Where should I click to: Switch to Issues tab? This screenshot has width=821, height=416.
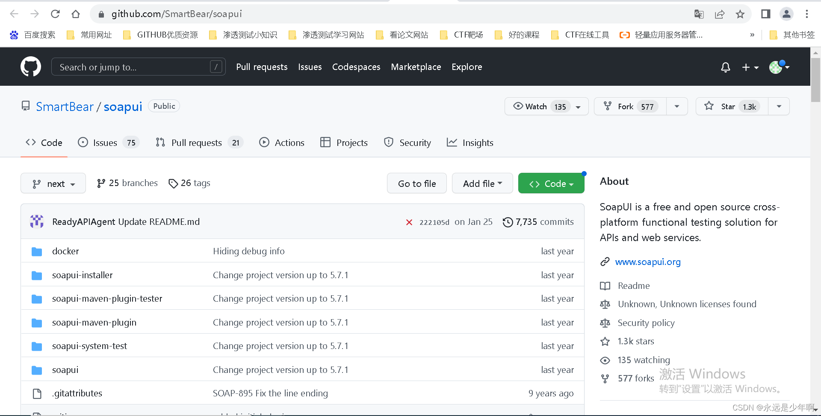click(x=109, y=143)
